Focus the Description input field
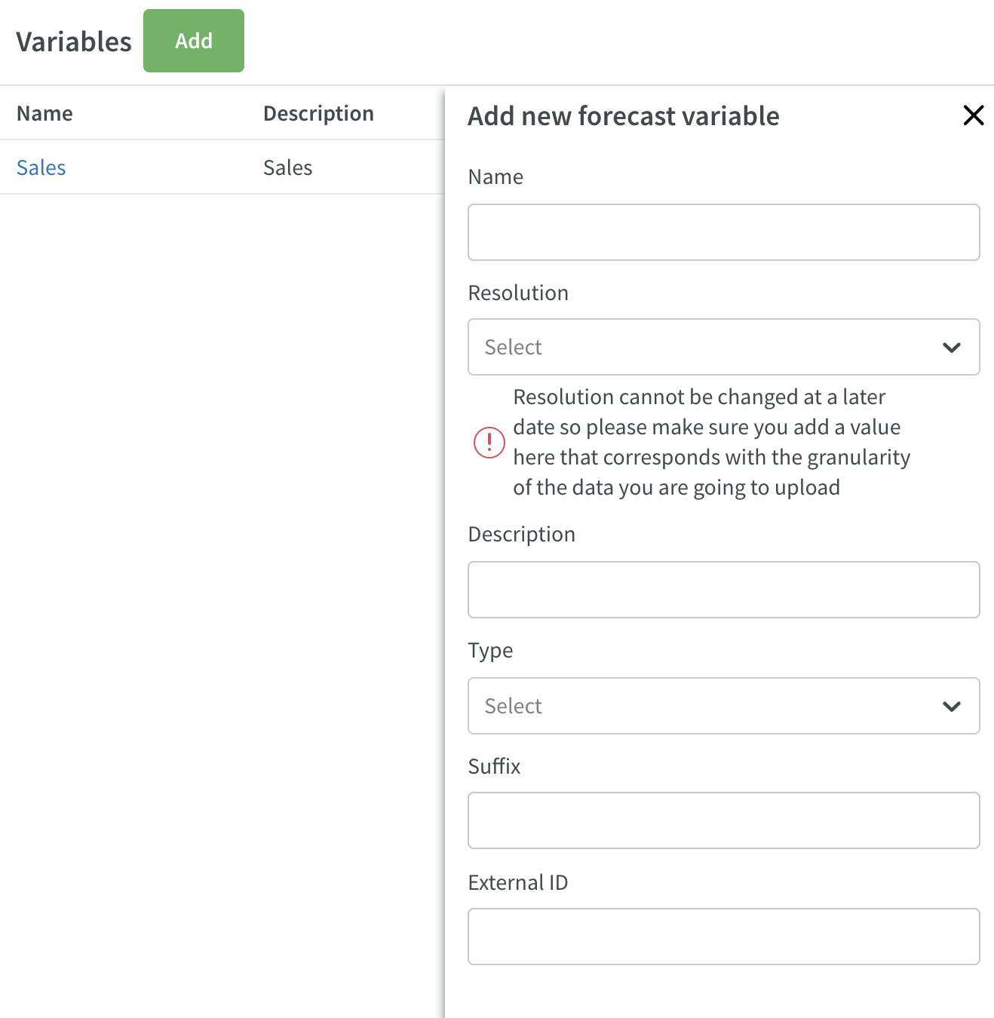Image resolution: width=994 pixels, height=1018 pixels. [x=724, y=590]
